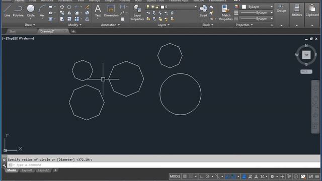This screenshot has width=322, height=181.
Task: Expand the Layers panel
Action: click(164, 25)
